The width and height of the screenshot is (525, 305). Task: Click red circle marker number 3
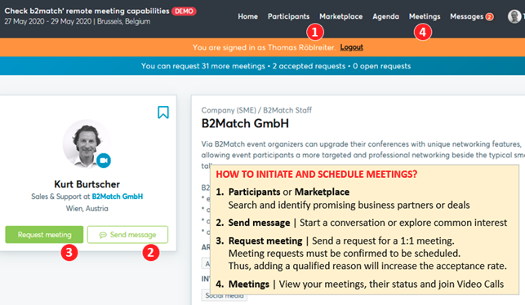[69, 253]
